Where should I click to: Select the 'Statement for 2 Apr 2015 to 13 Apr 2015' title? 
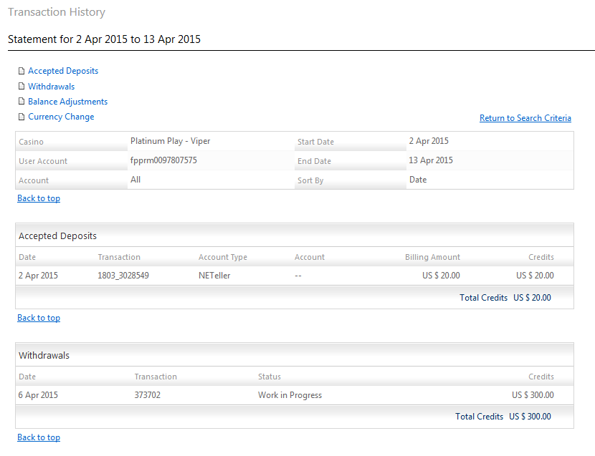click(105, 39)
